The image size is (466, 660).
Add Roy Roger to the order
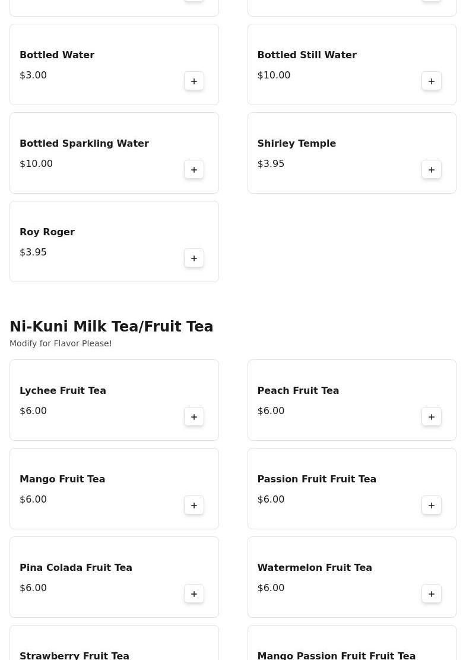(194, 258)
